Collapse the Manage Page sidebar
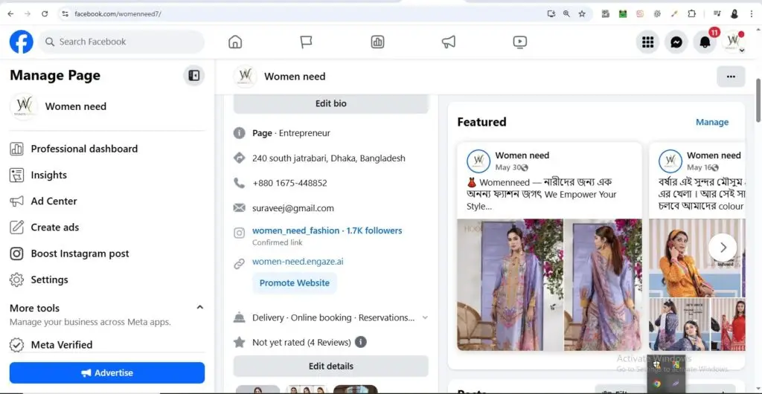762x394 pixels. (194, 76)
